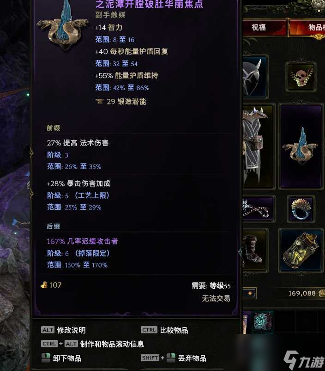325x371 pixels.
Task: Click the 丢弃物品 hint
Action: 174,358
